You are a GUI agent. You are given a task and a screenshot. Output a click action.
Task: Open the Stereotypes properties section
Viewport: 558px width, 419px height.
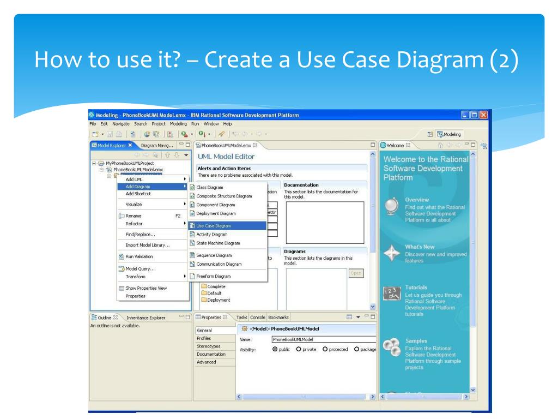(215, 346)
